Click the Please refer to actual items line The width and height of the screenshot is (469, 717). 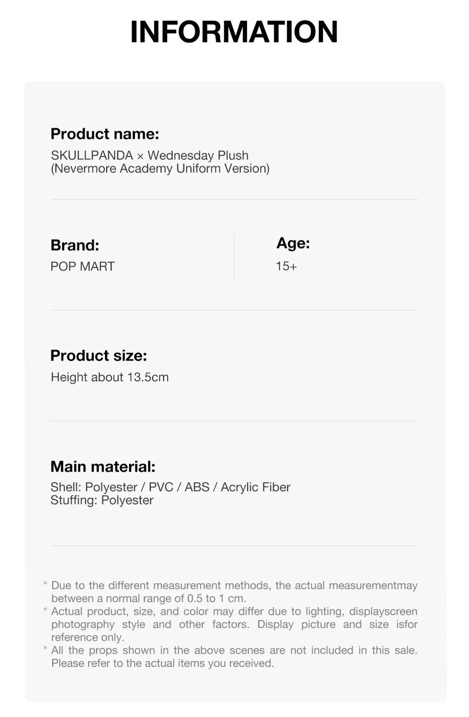(163, 663)
